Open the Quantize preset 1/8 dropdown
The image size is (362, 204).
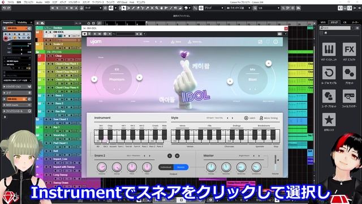pyautogui.click(x=269, y=8)
